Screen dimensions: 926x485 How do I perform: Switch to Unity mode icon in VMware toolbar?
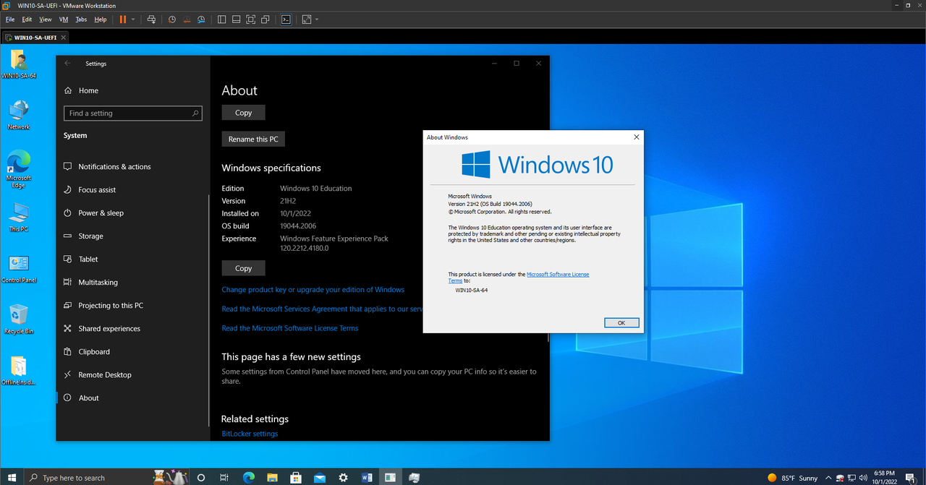tap(266, 20)
